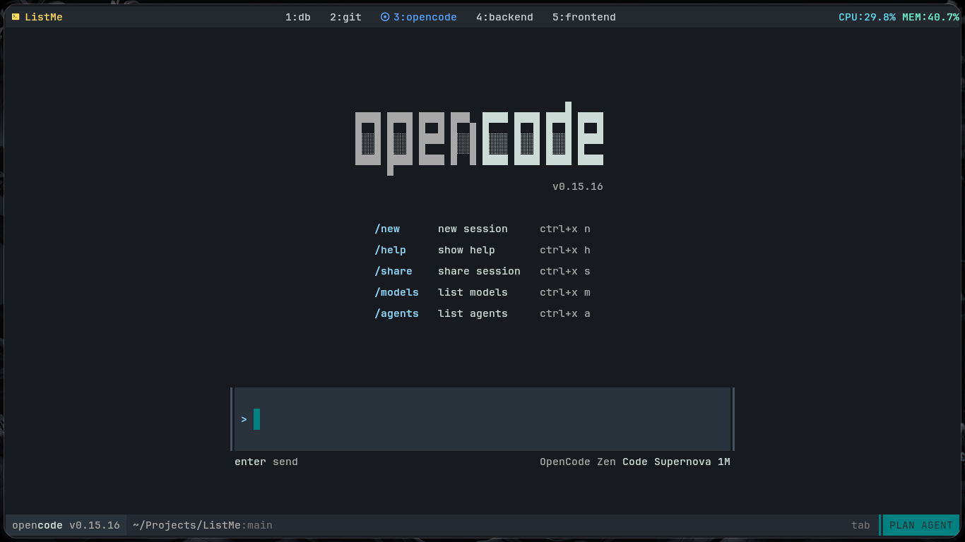This screenshot has height=542, width=965.
Task: Click the 'list agents' description
Action: click(473, 314)
